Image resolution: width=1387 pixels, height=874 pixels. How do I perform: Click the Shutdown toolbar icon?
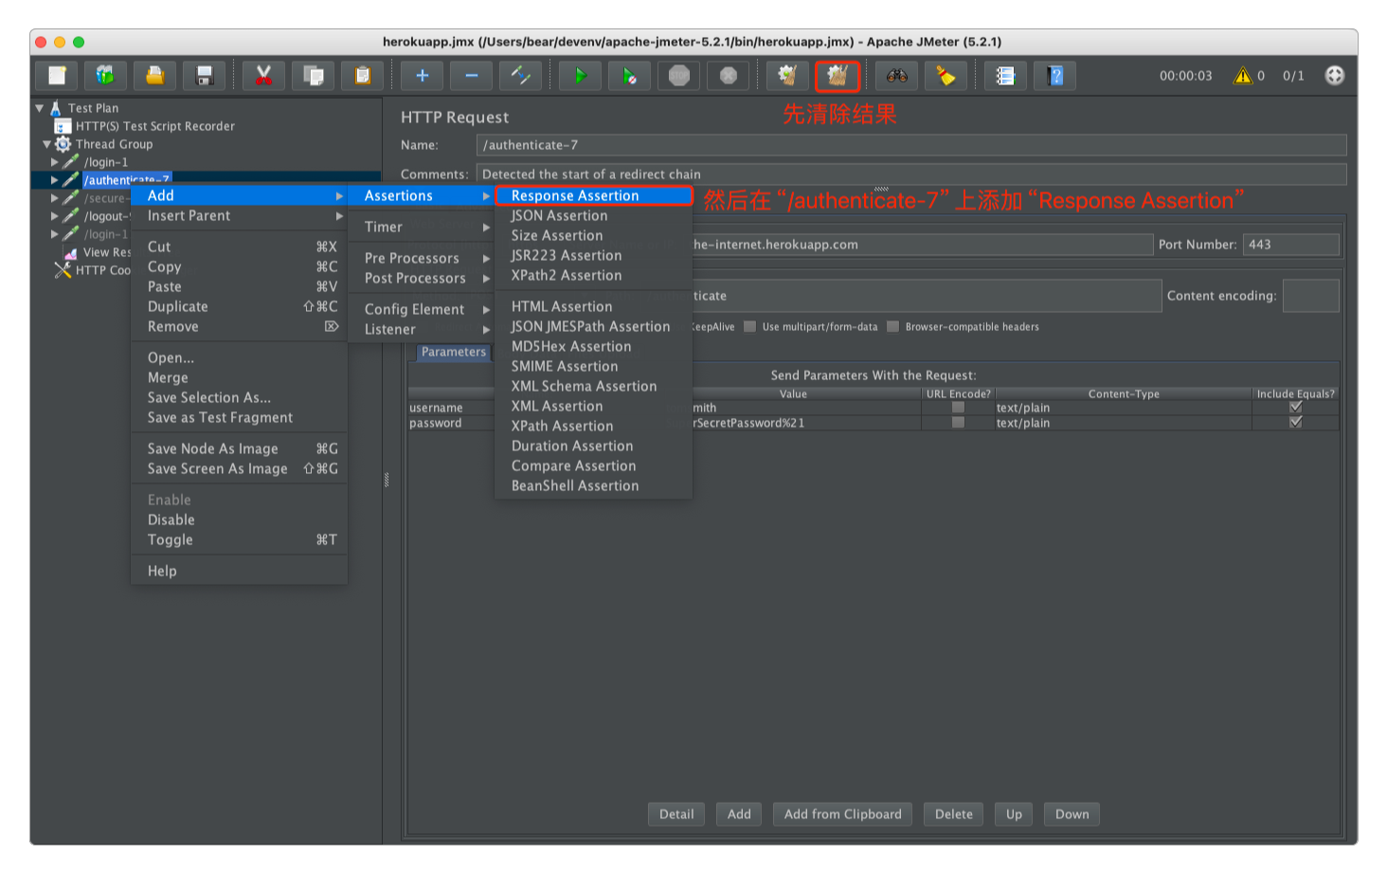point(729,75)
